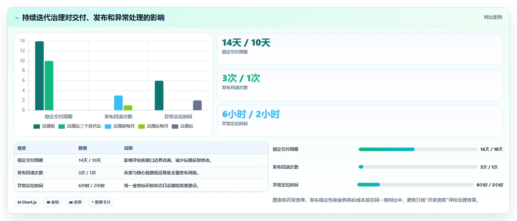This screenshot has height=221, width=517.
Task: Click the 发布回滚次数 progress bar
Action: point(418,167)
